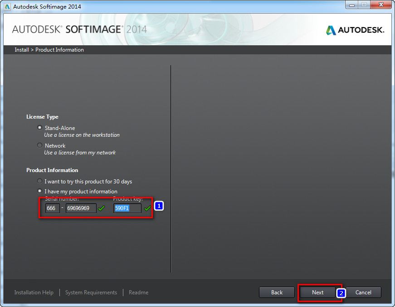
Task: Click the serial number prefix field 666
Action: (53, 208)
